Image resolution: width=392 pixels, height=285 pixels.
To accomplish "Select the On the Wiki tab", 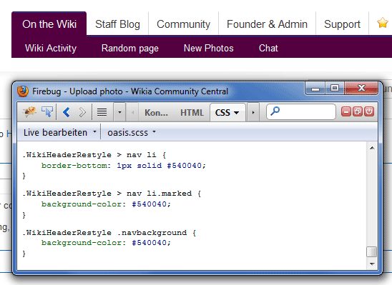I will click(x=49, y=24).
